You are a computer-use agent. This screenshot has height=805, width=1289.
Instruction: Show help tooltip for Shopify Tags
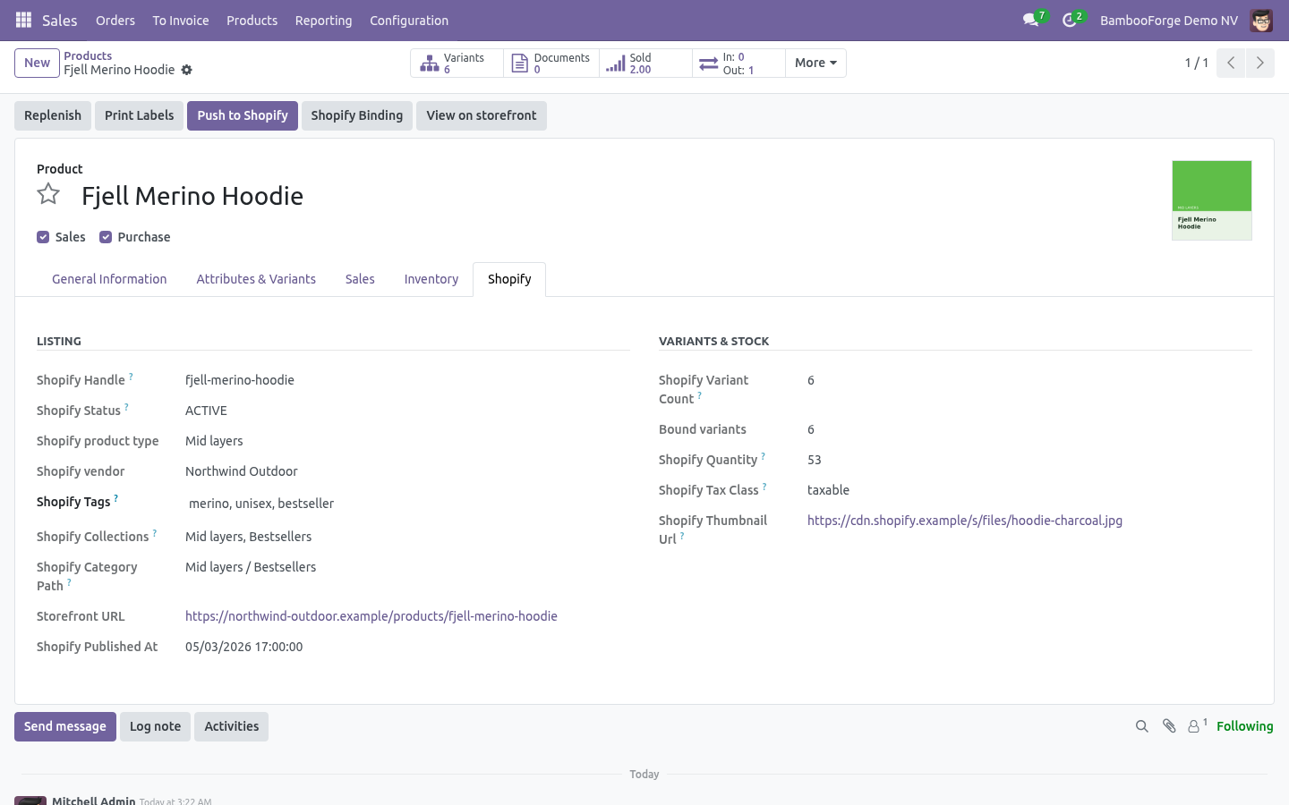pos(115,498)
